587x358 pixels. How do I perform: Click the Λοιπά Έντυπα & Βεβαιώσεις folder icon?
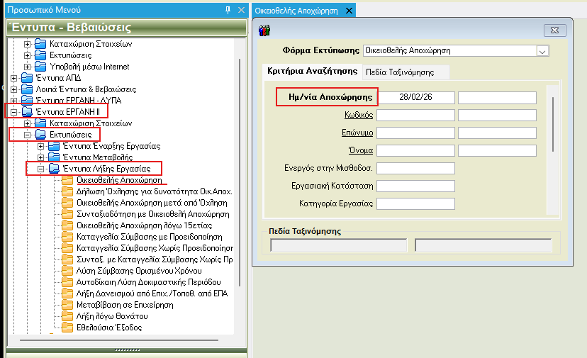pyautogui.click(x=27, y=89)
